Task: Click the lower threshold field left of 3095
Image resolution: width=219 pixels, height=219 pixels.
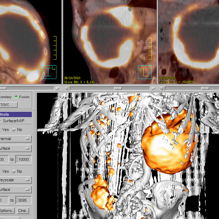Action: (4, 200)
